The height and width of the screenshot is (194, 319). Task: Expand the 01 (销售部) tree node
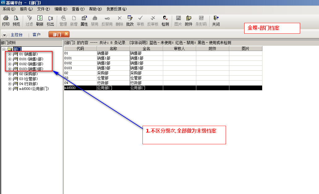click(x=10, y=54)
